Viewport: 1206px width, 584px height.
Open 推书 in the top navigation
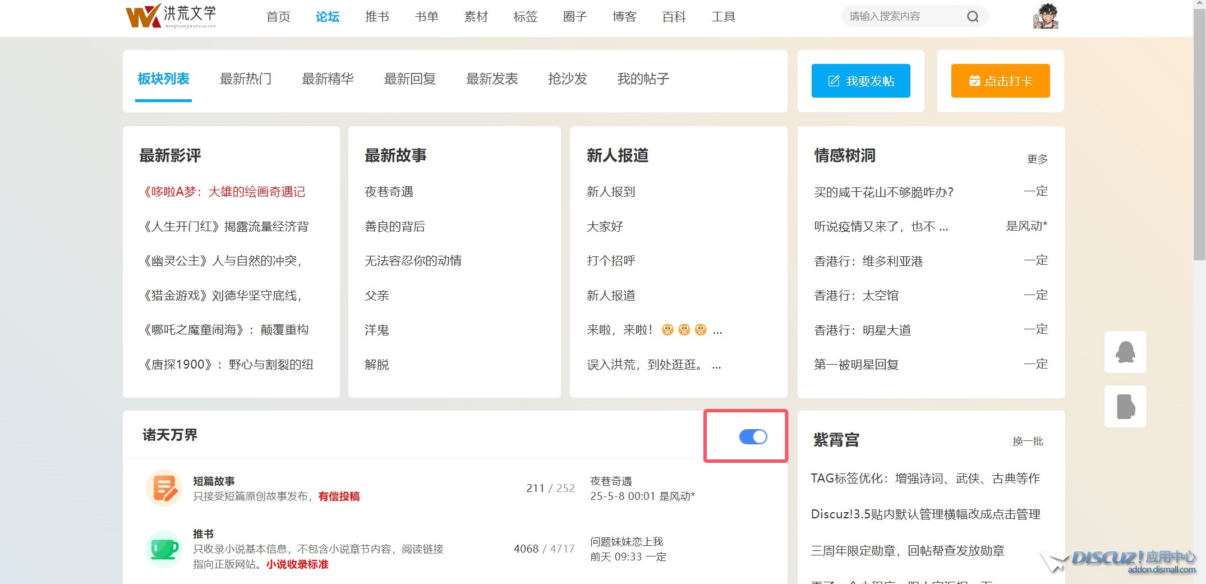click(377, 17)
